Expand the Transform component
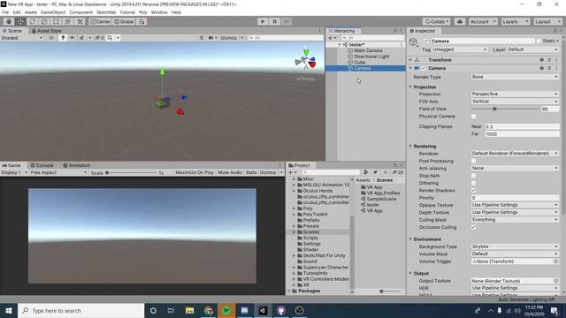566x318 pixels. (410, 60)
